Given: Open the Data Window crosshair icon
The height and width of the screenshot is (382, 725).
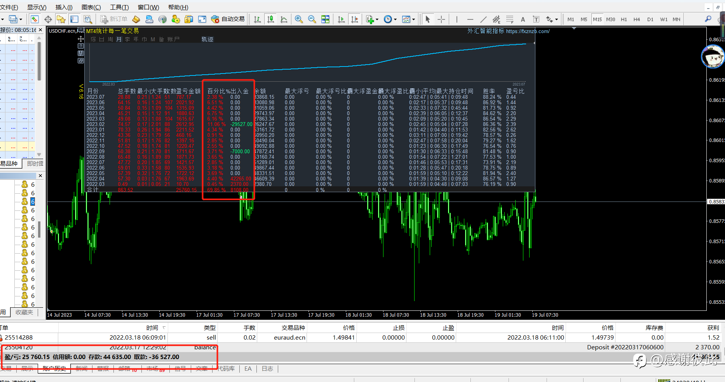Looking at the screenshot, I should [x=48, y=19].
